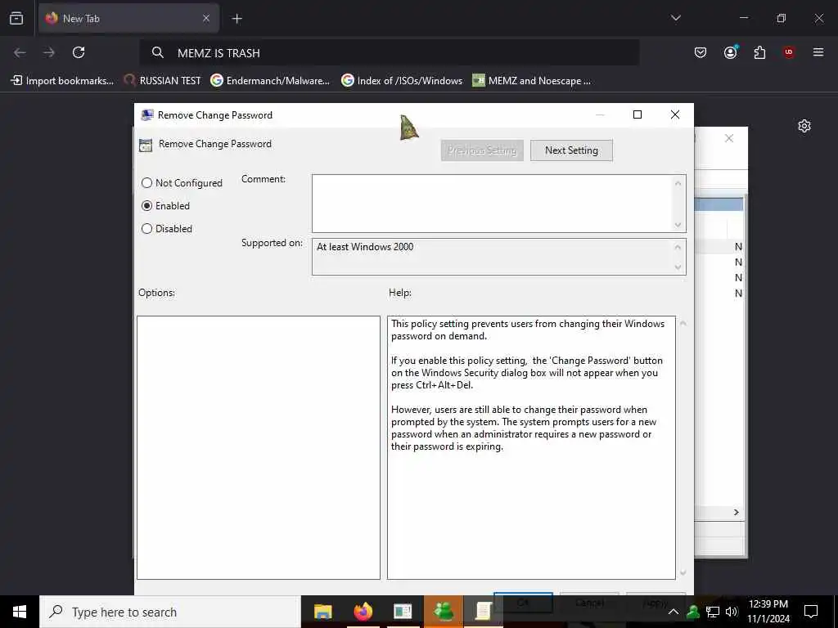Image resolution: width=838 pixels, height=628 pixels.
Task: Open MEMZ and Noescape bookmark
Action: tap(532, 81)
